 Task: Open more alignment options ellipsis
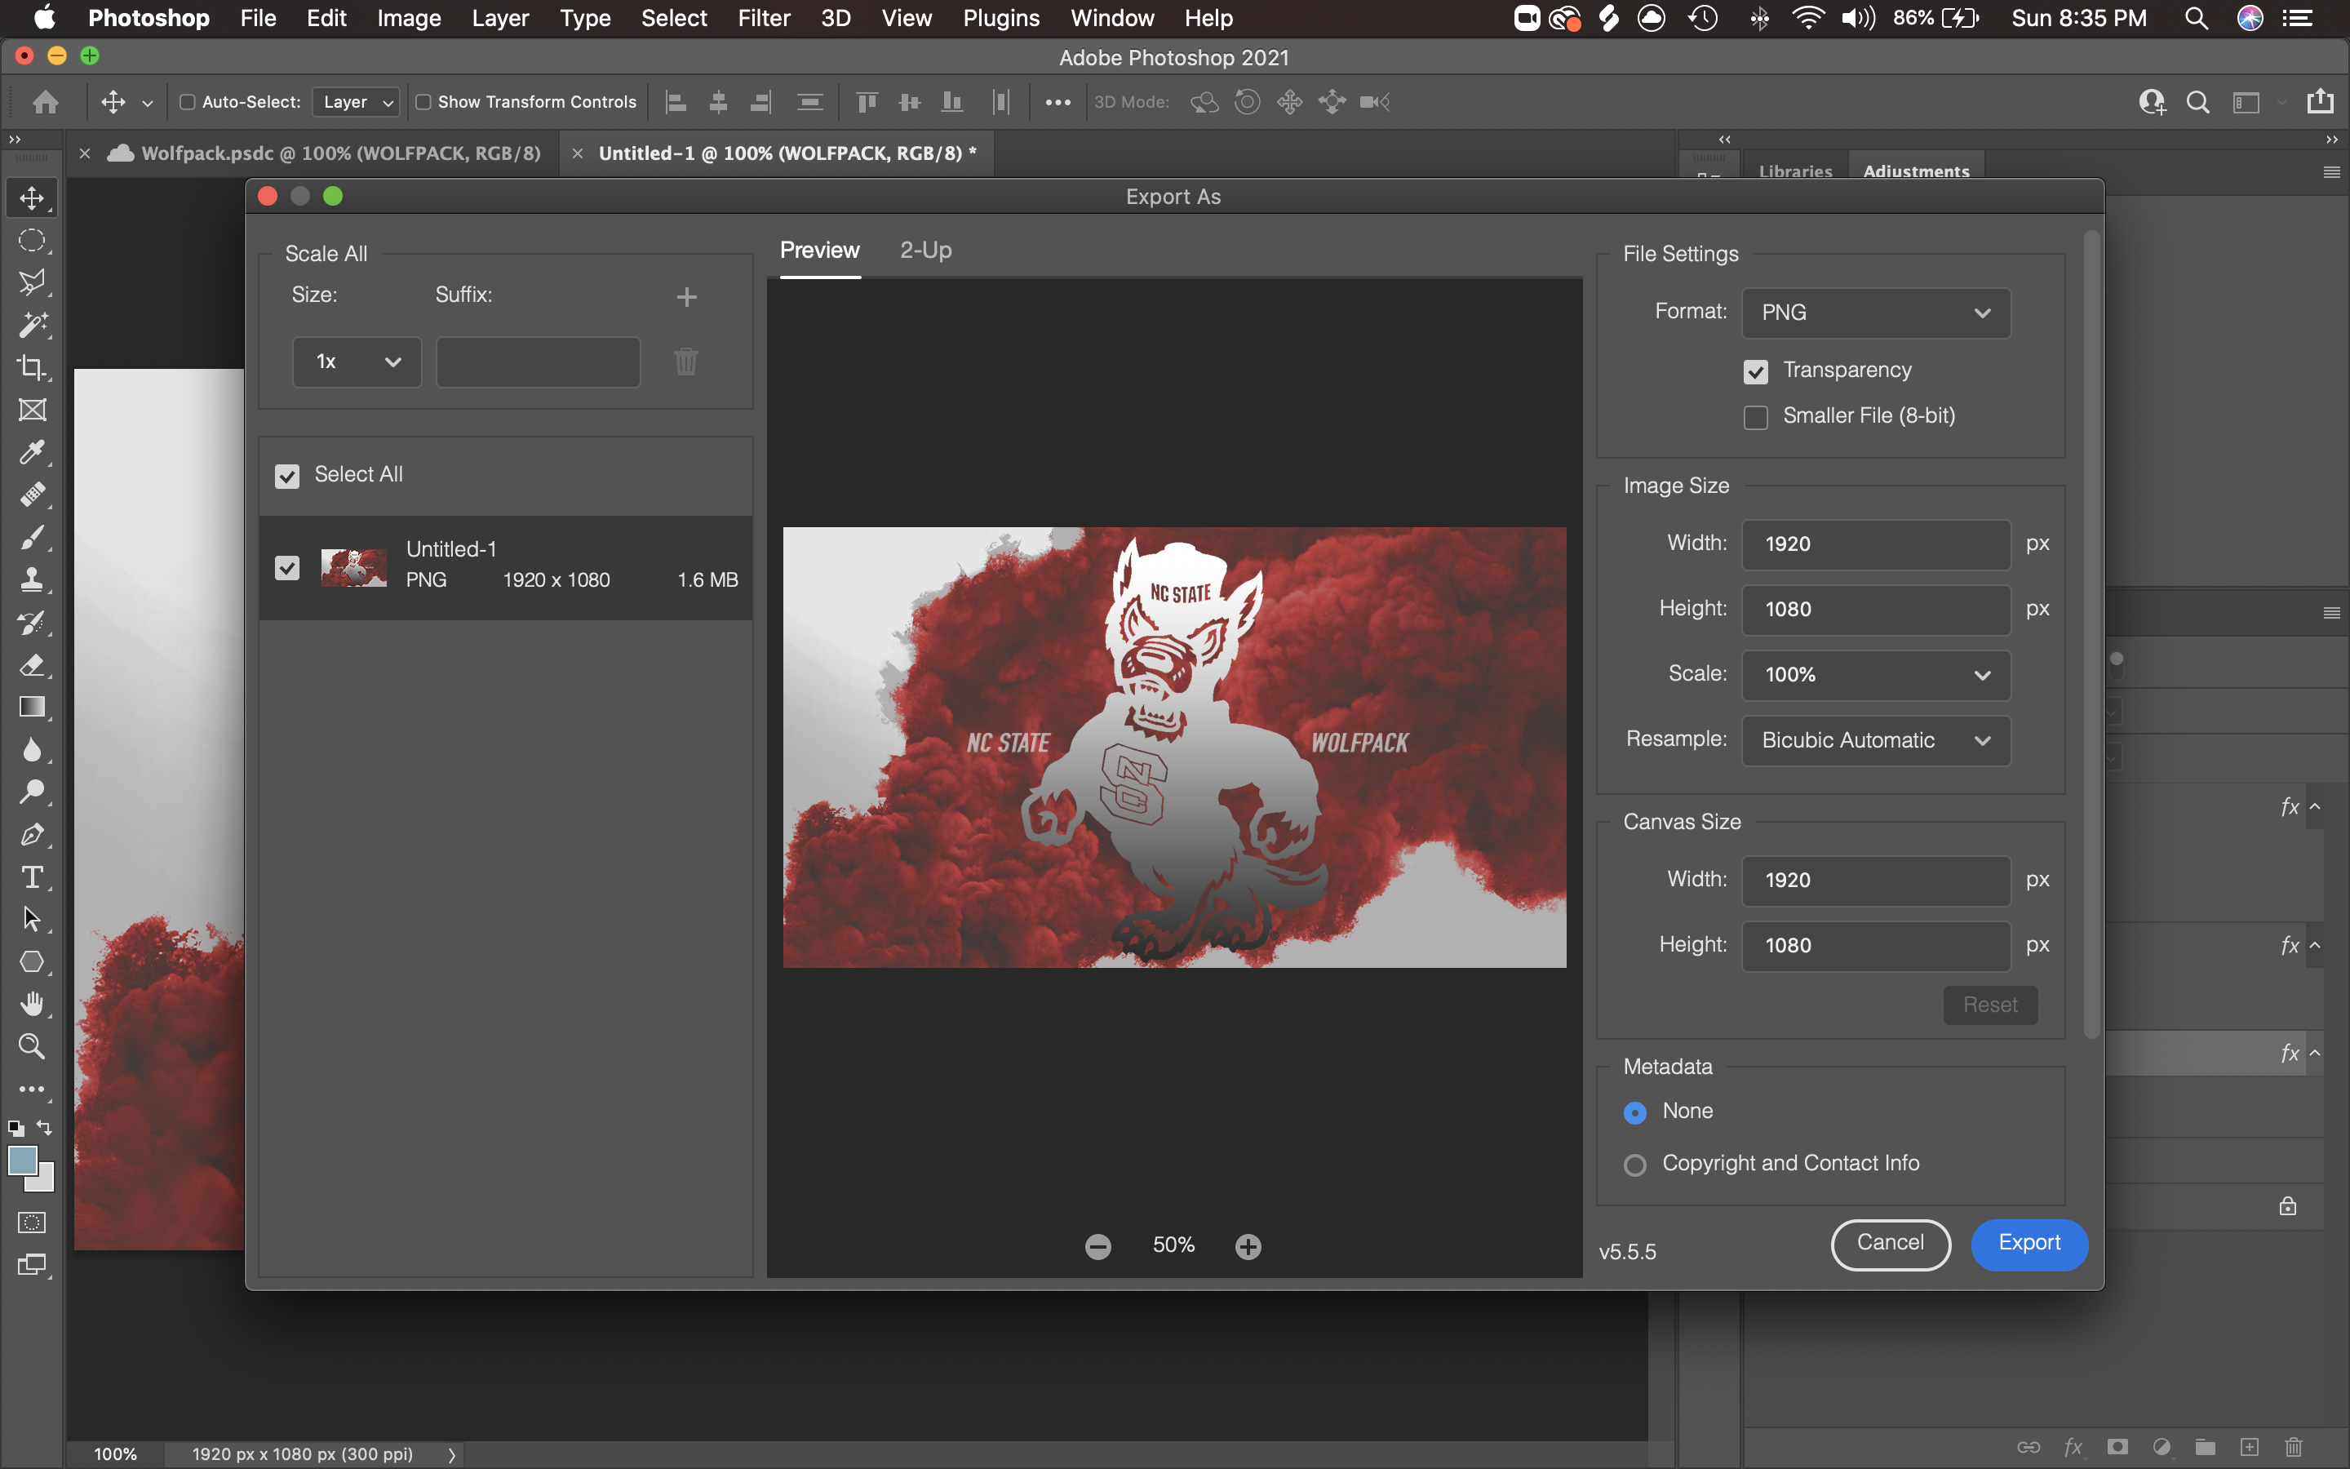point(1057,102)
